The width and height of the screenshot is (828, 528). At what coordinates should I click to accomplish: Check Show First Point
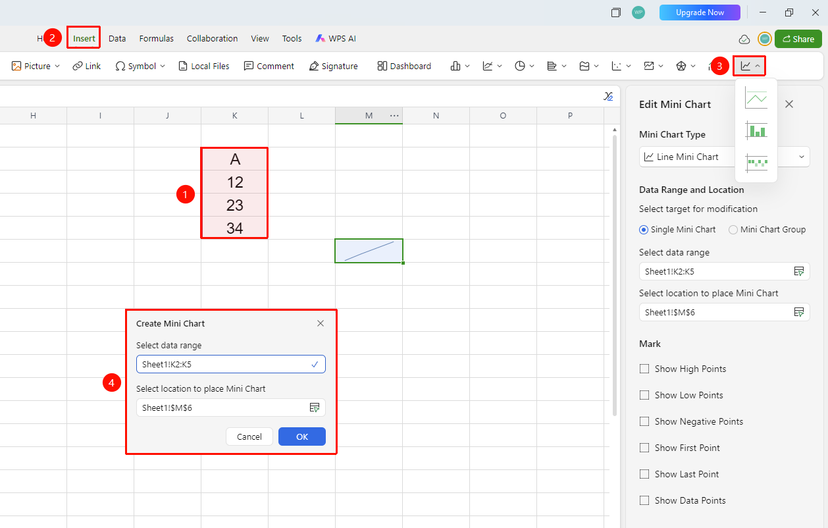point(644,448)
